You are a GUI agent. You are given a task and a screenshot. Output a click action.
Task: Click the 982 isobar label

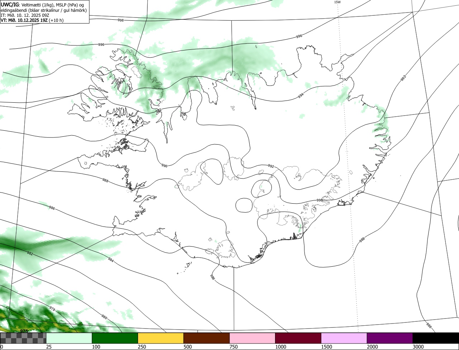[30, 253]
